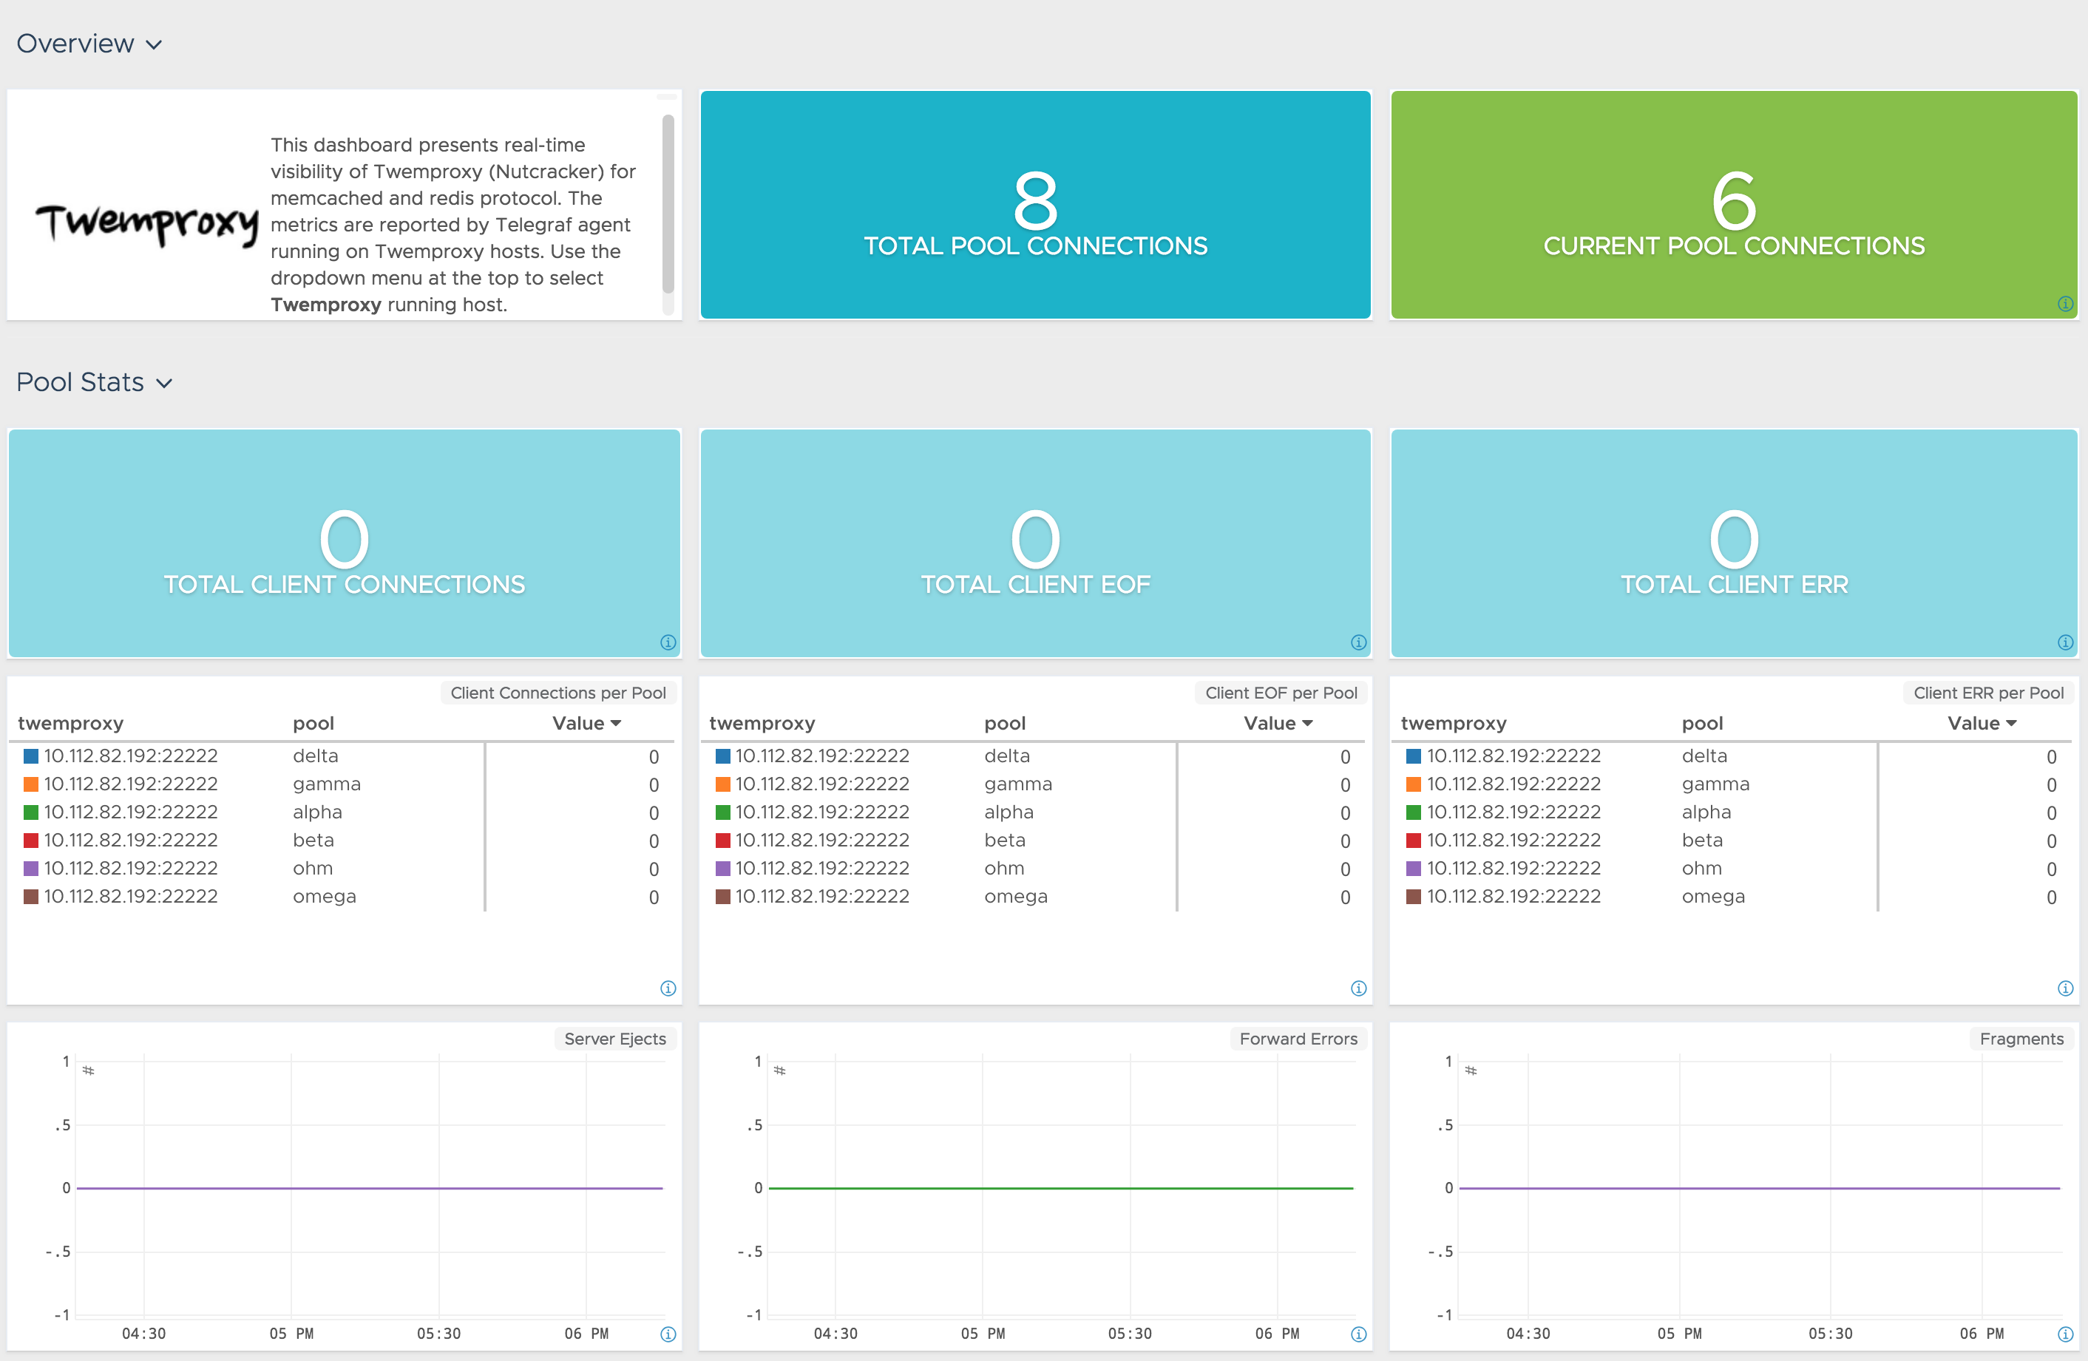Select the Total Client EOF tile
Viewport: 2088px width, 1361px height.
(x=1035, y=543)
